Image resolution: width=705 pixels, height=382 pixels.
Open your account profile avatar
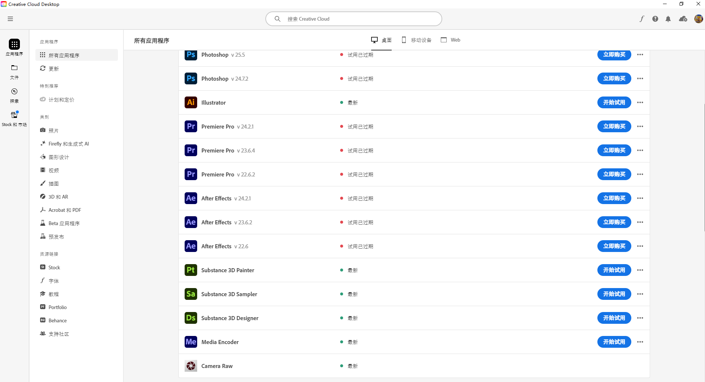tap(698, 19)
